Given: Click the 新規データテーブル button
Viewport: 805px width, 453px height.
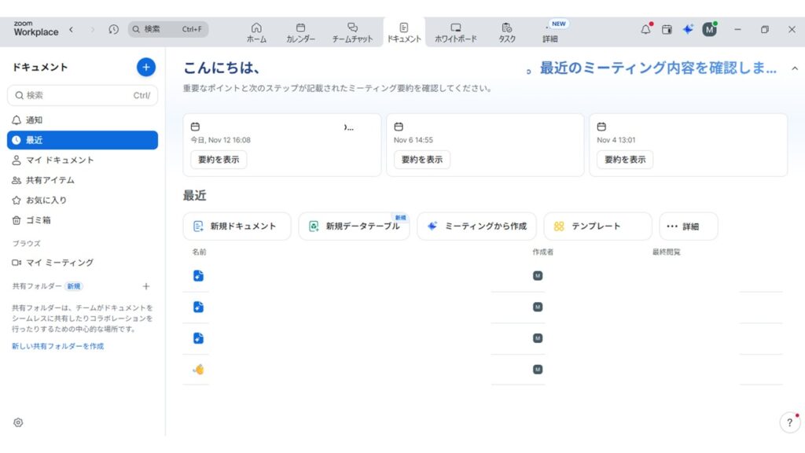Looking at the screenshot, I should pyautogui.click(x=354, y=226).
